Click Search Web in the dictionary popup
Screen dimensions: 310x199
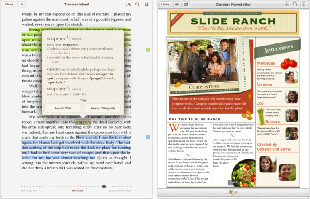[x=63, y=108]
